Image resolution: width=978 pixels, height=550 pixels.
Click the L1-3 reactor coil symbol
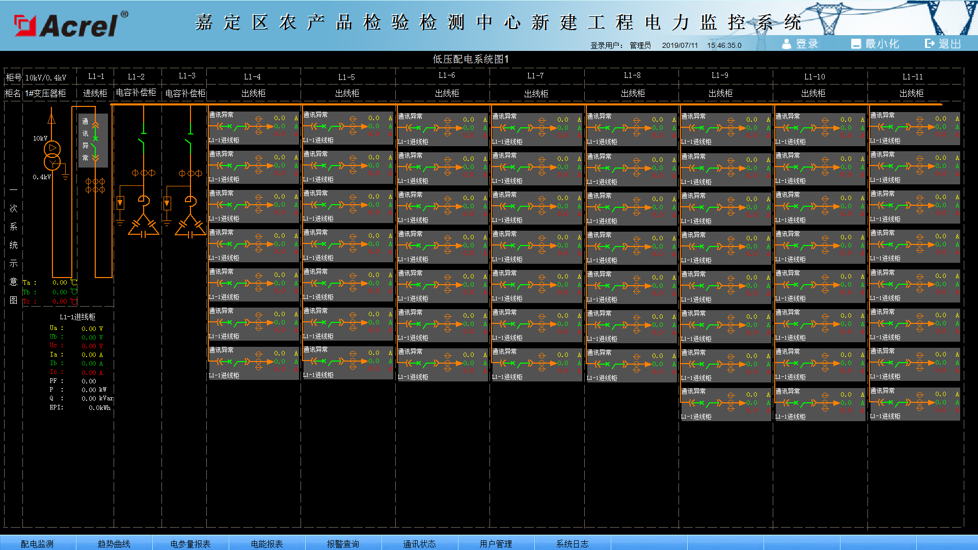click(x=191, y=201)
